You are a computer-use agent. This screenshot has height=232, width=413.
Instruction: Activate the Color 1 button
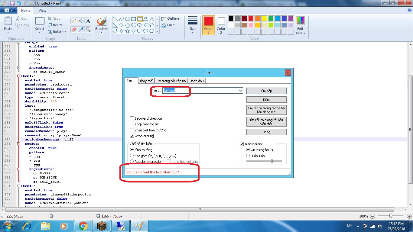[208, 25]
